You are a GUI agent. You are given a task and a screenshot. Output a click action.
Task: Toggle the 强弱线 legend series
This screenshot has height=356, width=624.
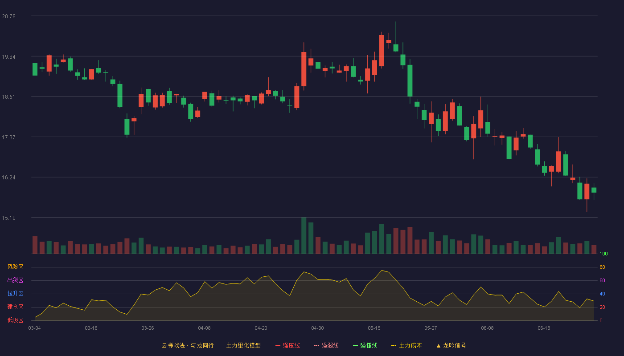pyautogui.click(x=326, y=345)
